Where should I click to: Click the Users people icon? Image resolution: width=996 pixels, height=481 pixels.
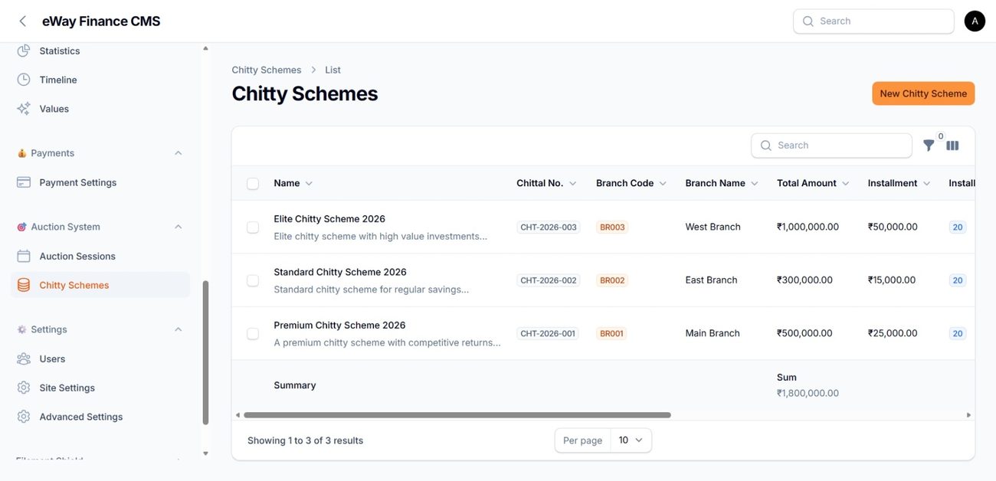tap(24, 358)
